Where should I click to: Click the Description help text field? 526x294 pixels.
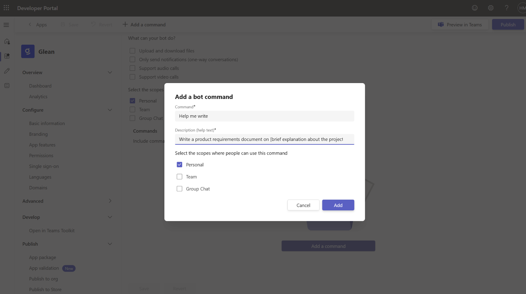coord(264,139)
